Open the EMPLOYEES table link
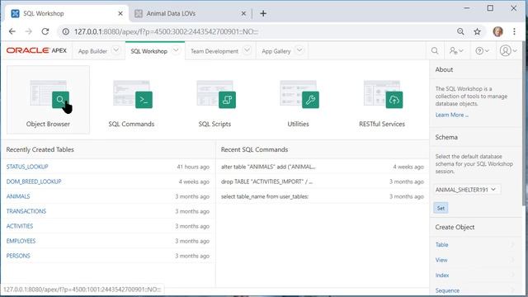The width and height of the screenshot is (528, 297). click(21, 241)
